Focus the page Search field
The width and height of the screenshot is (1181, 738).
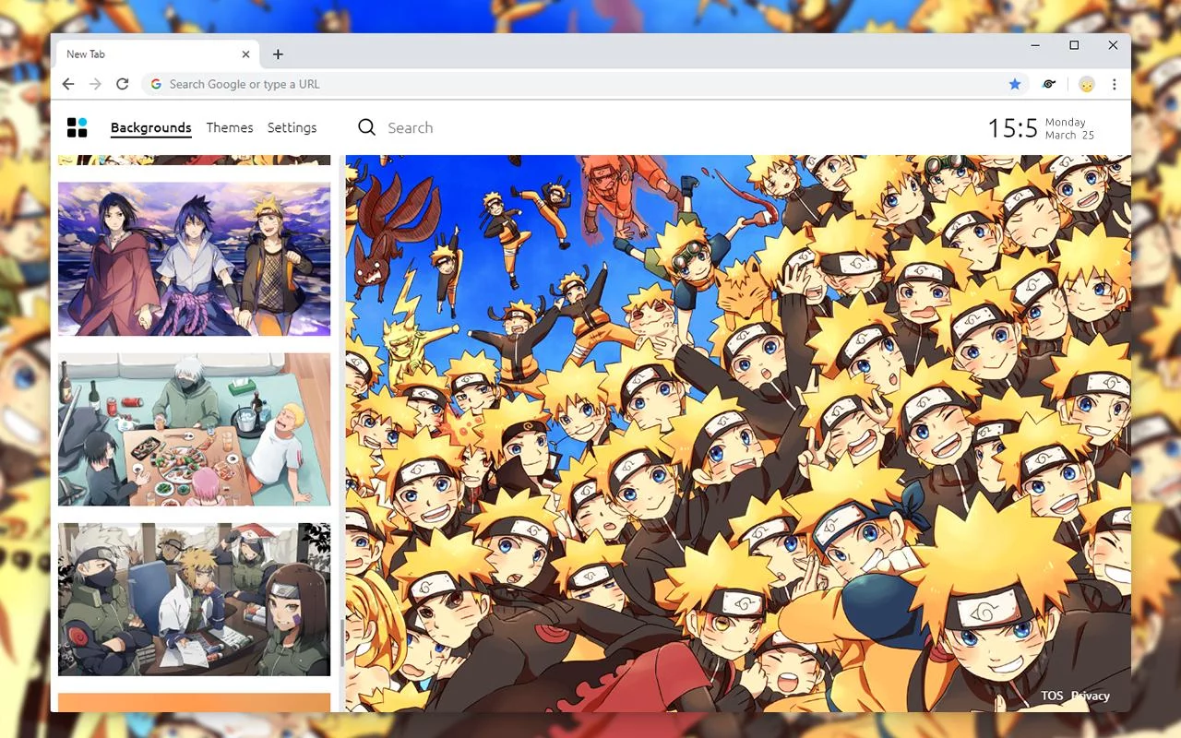click(x=411, y=127)
